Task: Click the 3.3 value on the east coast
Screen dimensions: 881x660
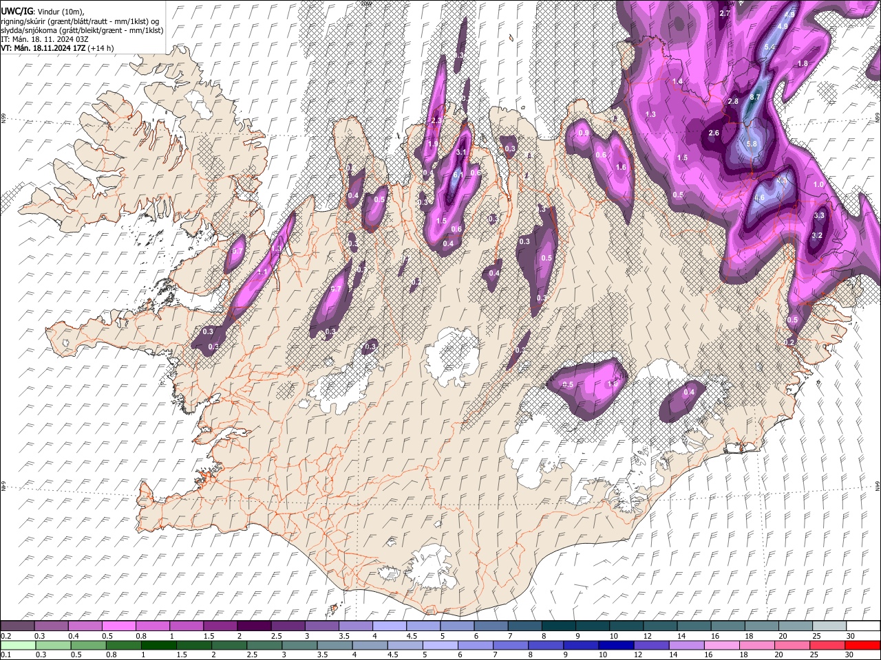Action: (x=818, y=216)
